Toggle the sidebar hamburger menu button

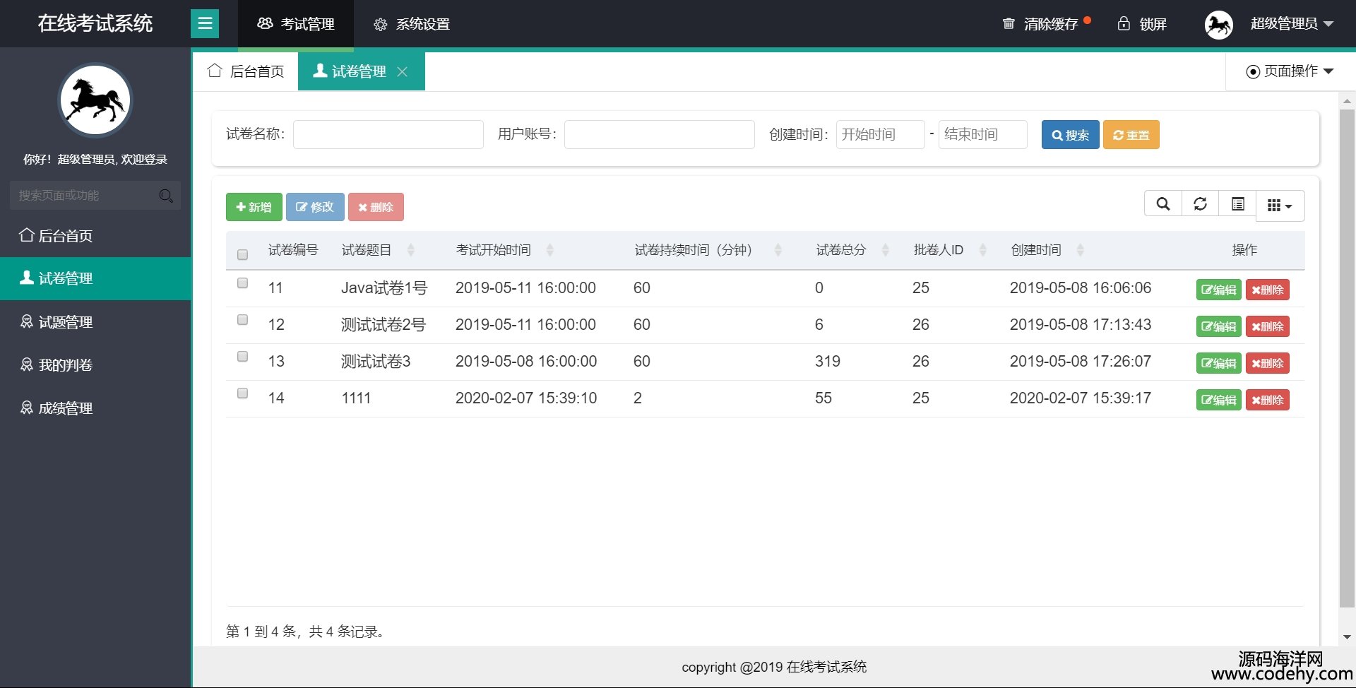[x=205, y=24]
